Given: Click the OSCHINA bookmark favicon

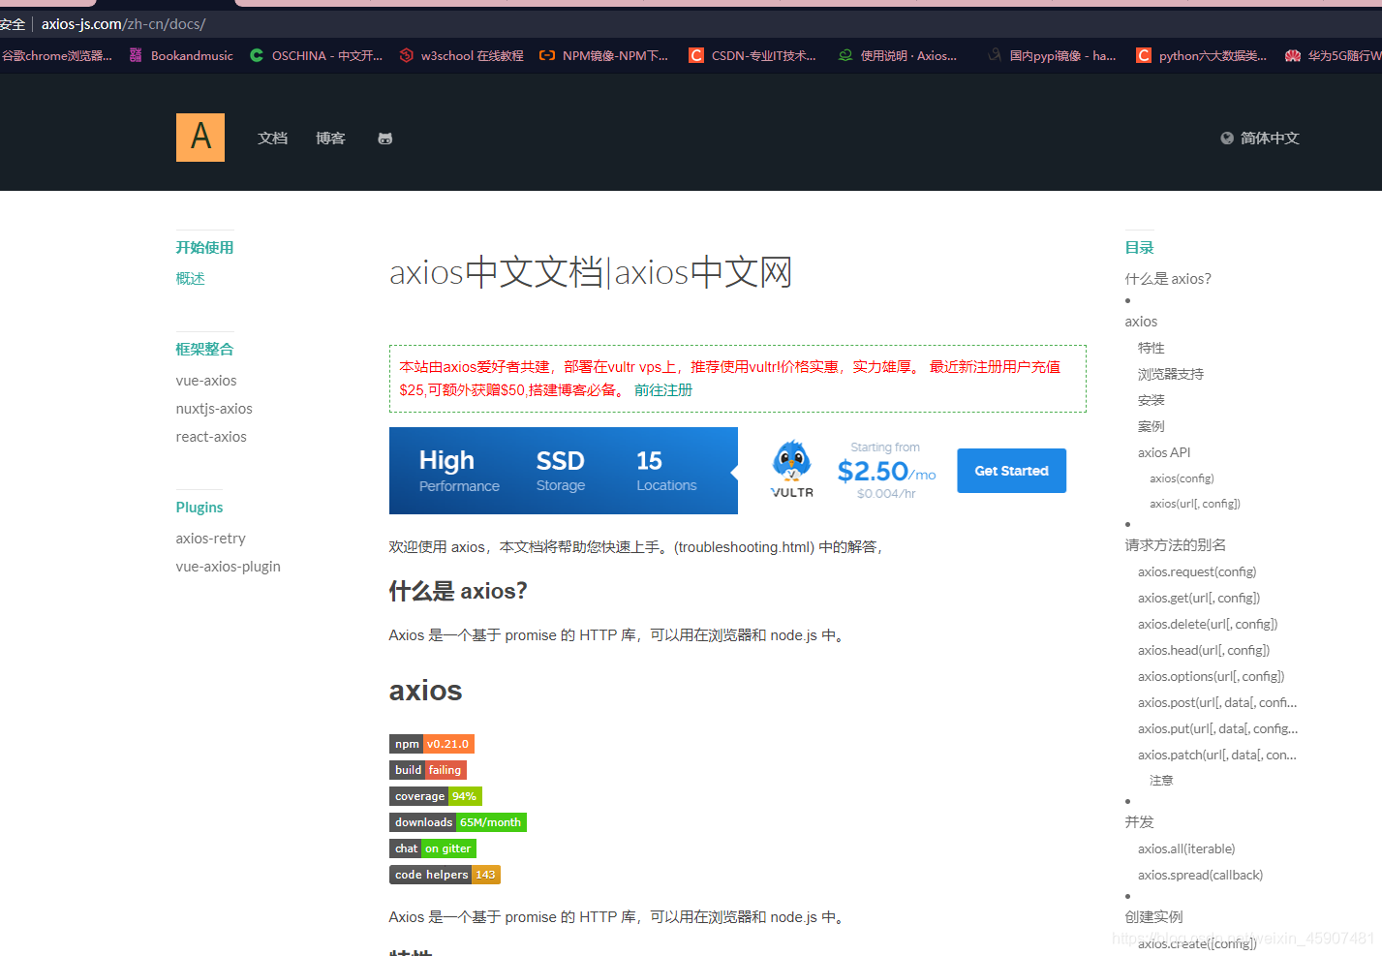Looking at the screenshot, I should click(257, 55).
